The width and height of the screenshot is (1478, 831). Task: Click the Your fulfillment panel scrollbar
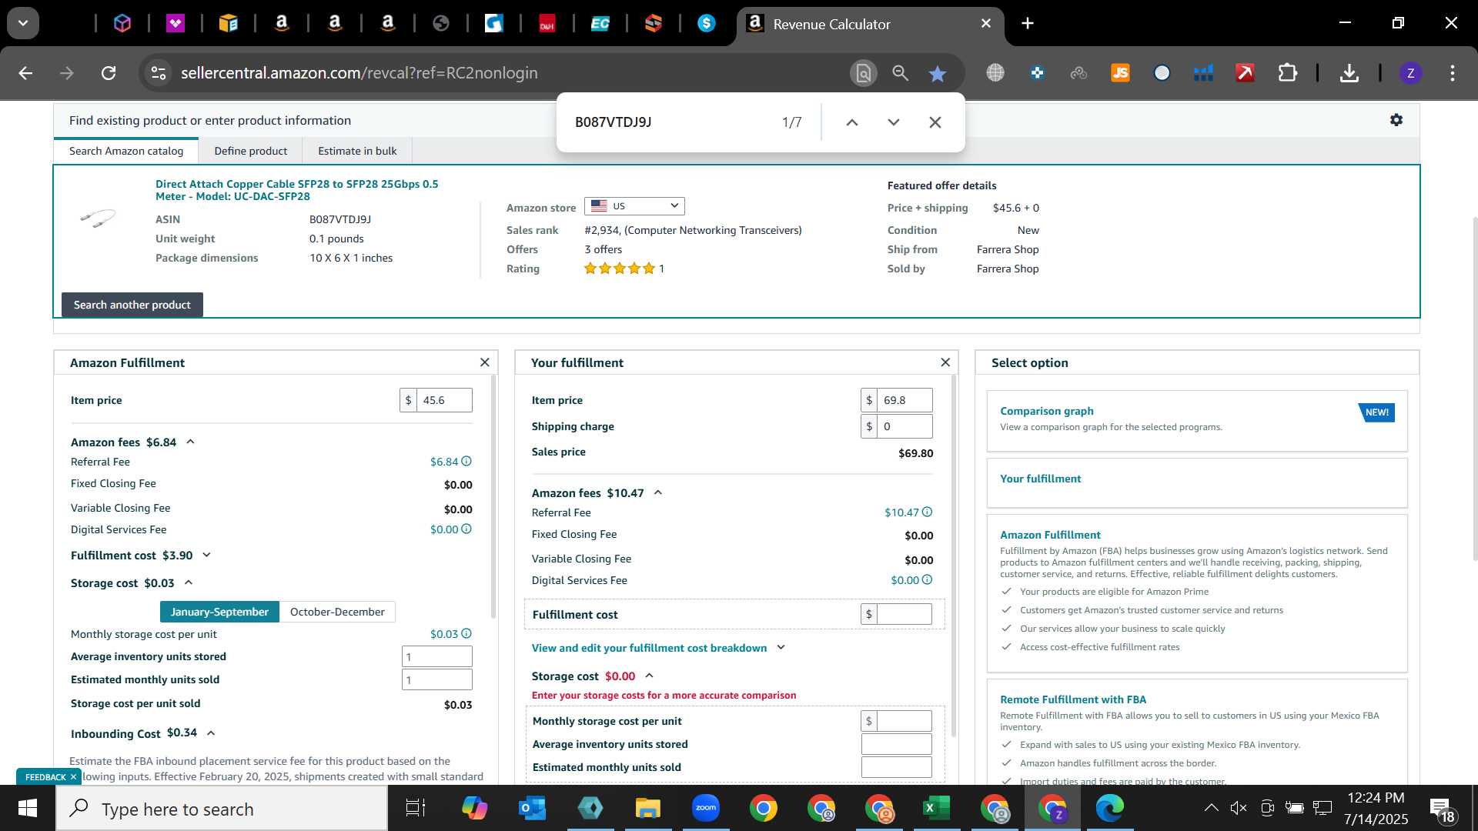[955, 556]
